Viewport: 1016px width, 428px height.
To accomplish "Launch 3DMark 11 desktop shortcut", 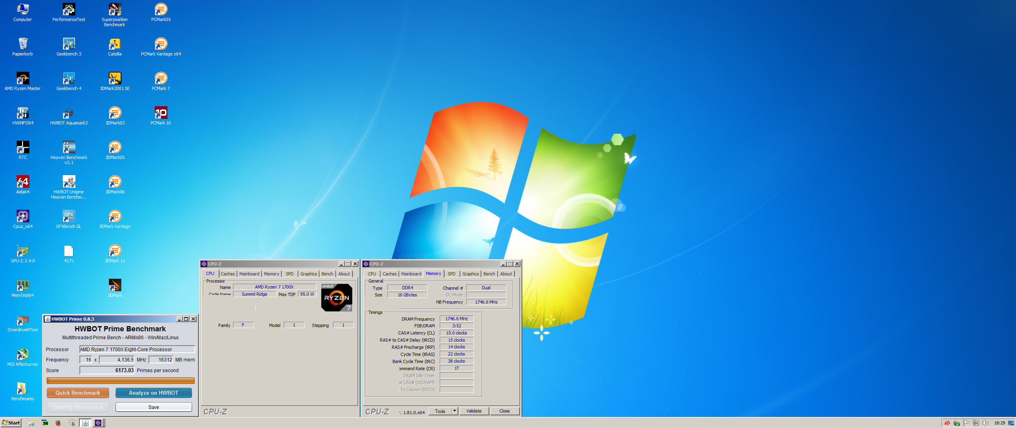I will pyautogui.click(x=115, y=254).
